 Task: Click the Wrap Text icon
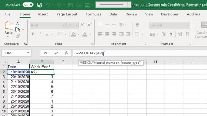(137, 25)
